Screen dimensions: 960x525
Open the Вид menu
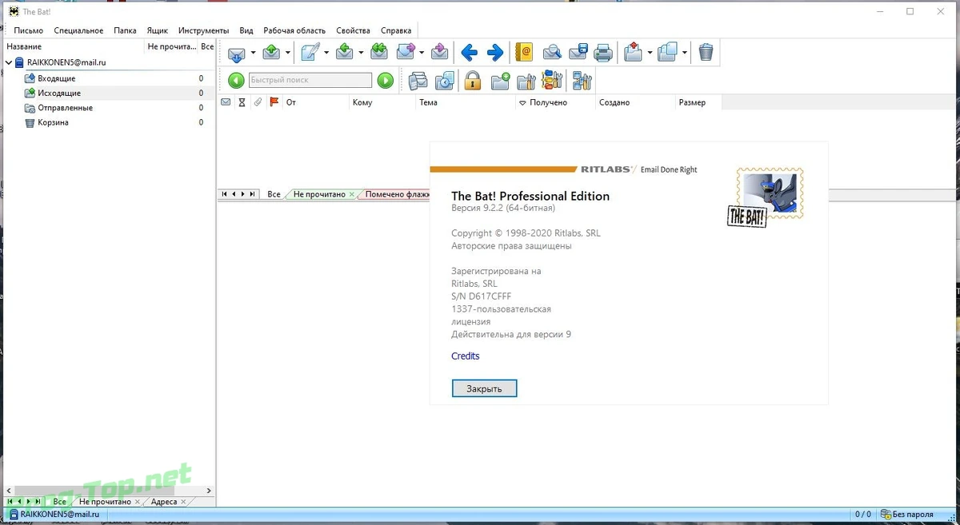click(246, 30)
